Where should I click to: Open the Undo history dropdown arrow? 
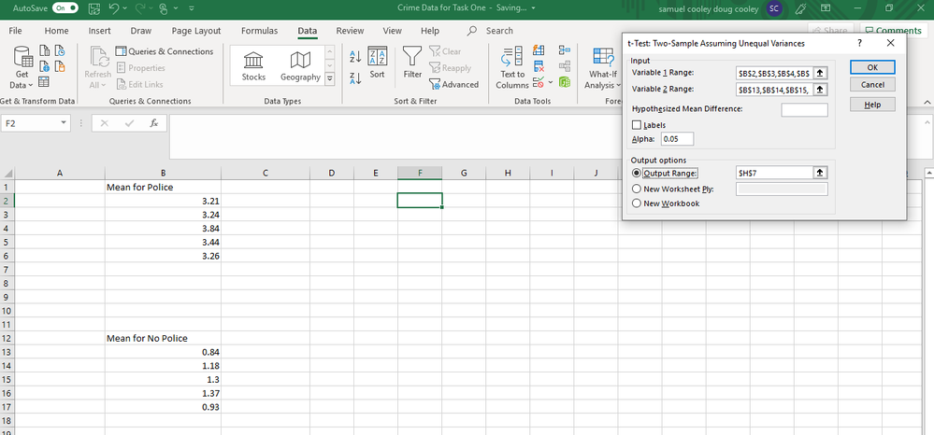coord(125,8)
